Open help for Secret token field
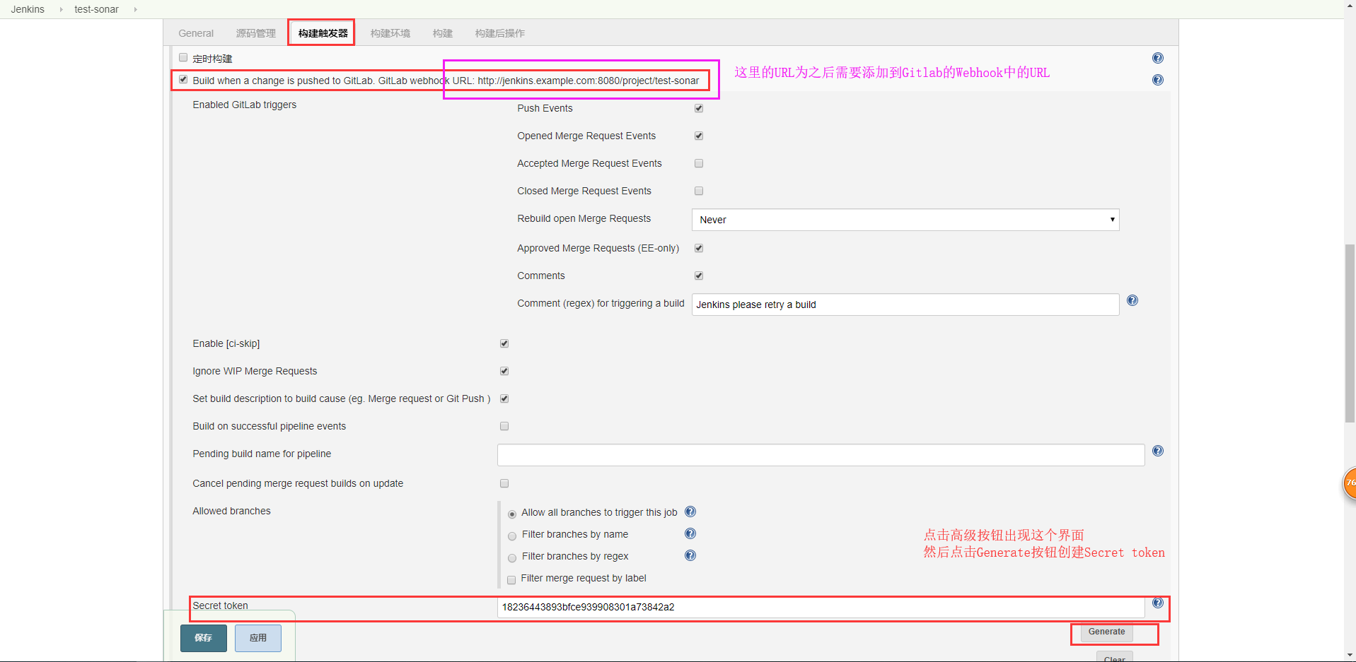The height and width of the screenshot is (662, 1356). [1157, 603]
